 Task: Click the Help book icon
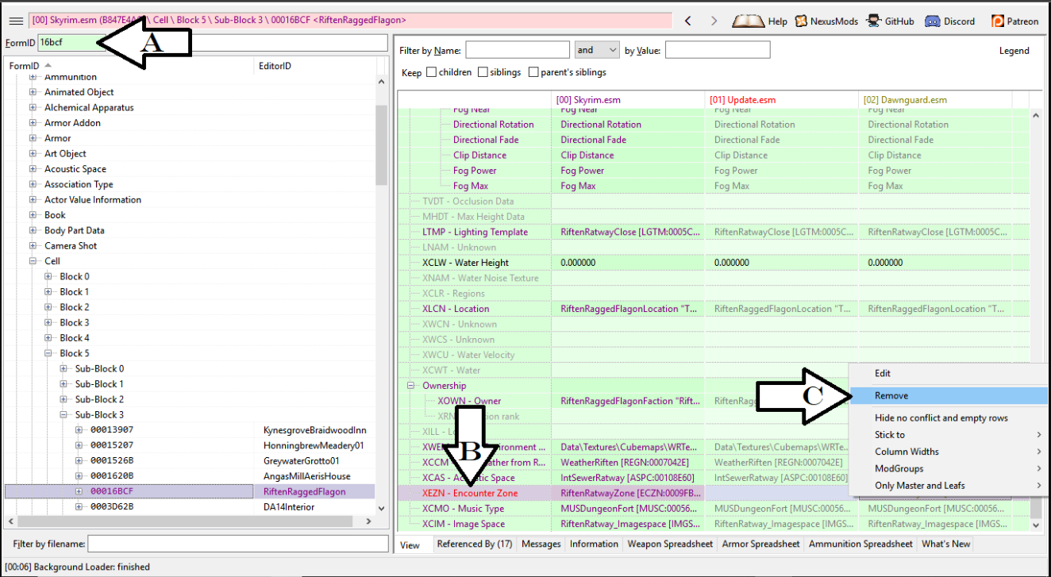[x=748, y=21]
